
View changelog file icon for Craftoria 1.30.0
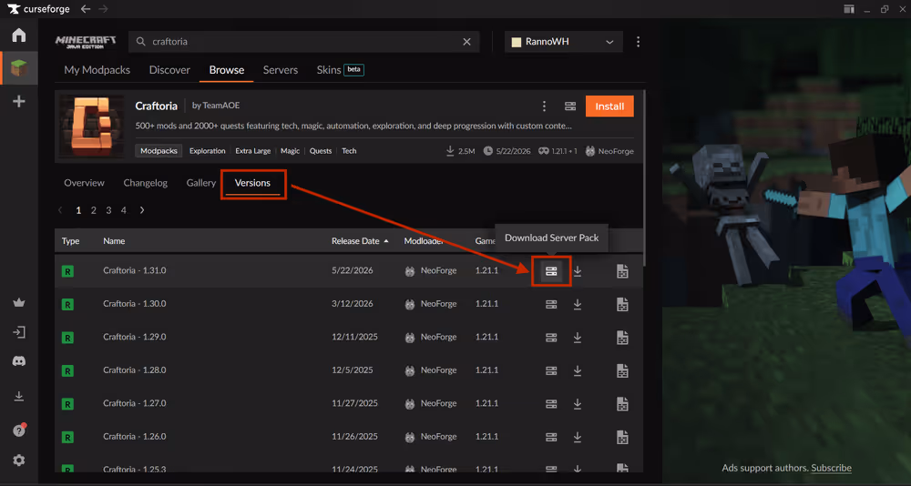coord(622,304)
